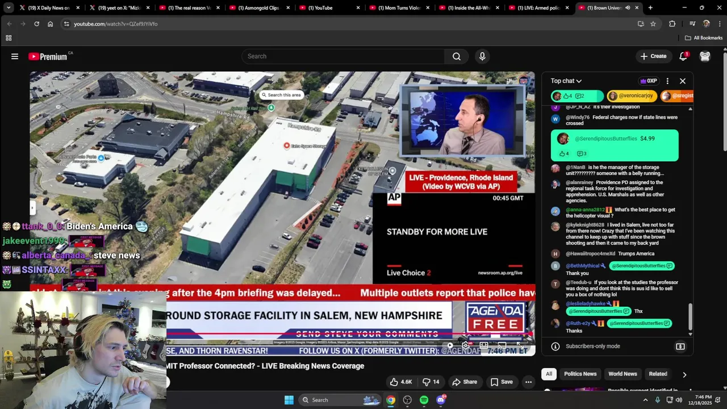
Task: Click the address bar URL
Action: 115,24
